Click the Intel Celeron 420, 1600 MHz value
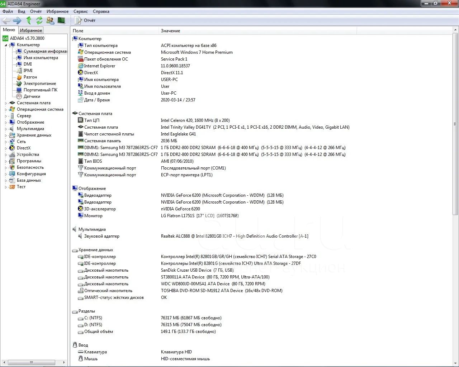This screenshot has height=367, width=459. (x=195, y=120)
